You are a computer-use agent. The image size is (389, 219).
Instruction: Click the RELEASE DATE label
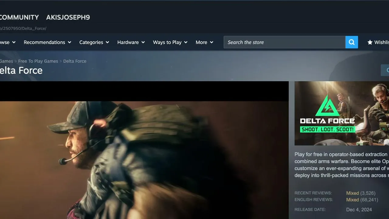click(310, 210)
